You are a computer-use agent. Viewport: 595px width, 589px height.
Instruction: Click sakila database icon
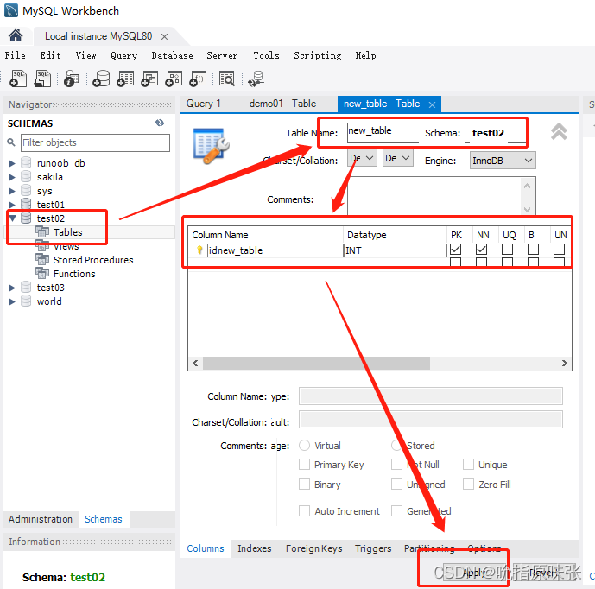tap(26, 177)
